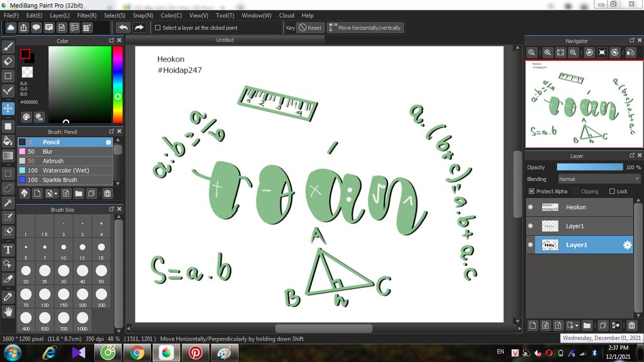The image size is (644, 362).
Task: Open Pencil brush settings gear
Action: tap(108, 142)
